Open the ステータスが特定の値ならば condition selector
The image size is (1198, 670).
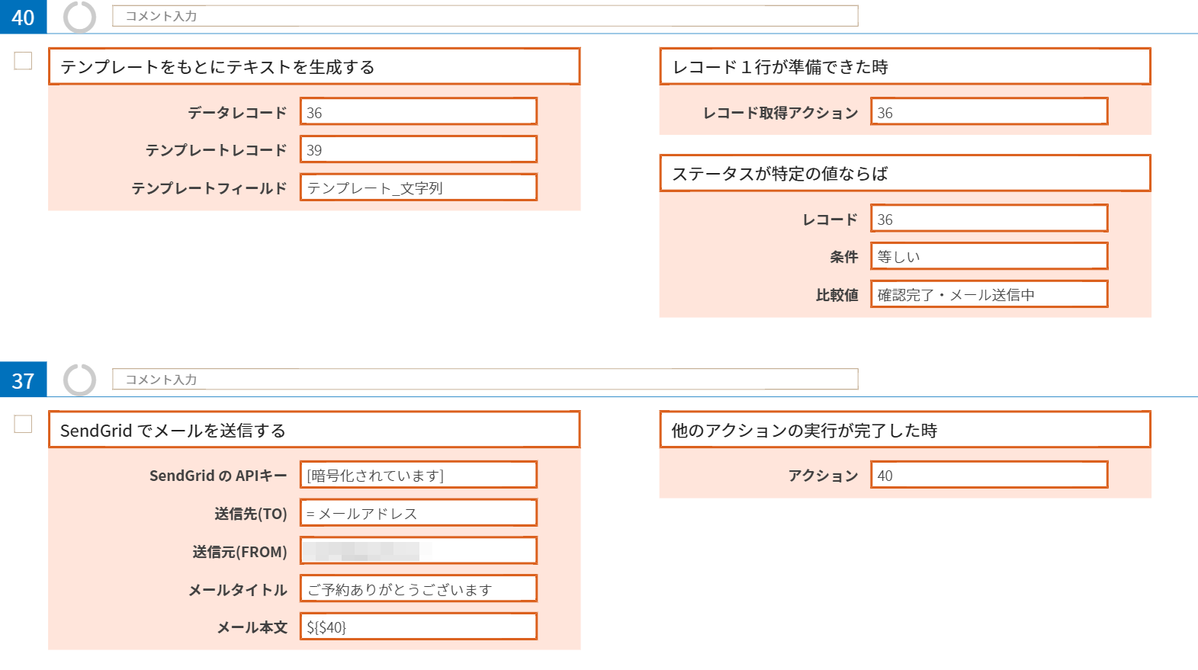[x=905, y=173]
